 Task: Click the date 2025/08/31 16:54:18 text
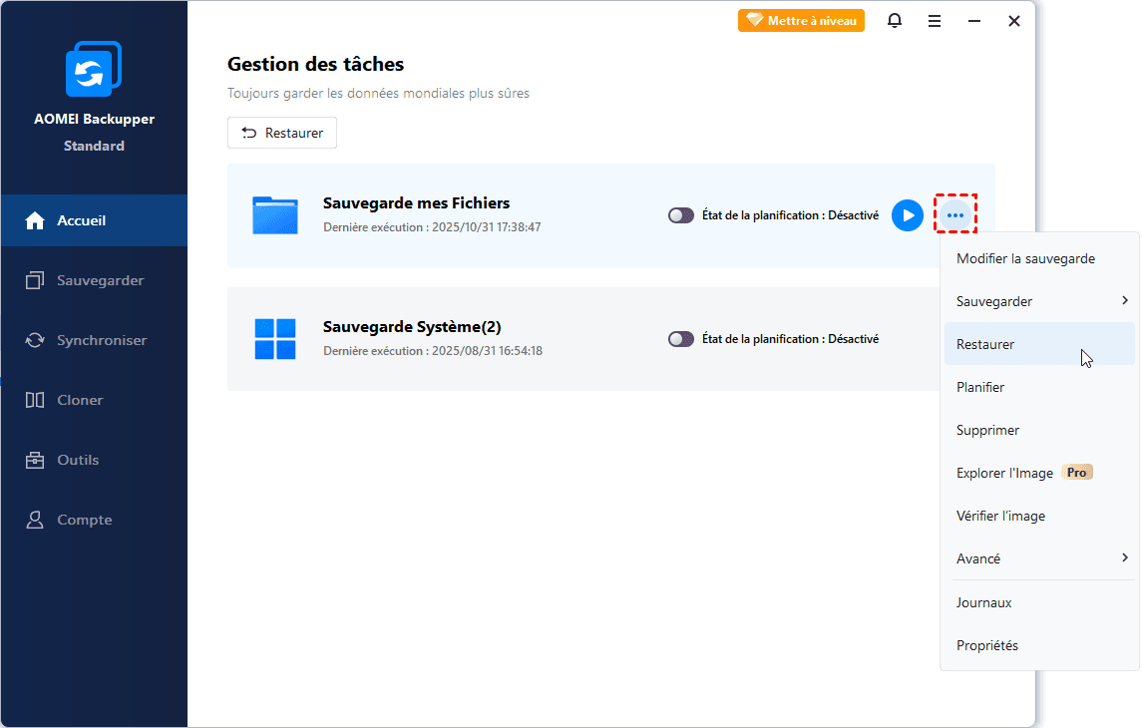coord(488,351)
